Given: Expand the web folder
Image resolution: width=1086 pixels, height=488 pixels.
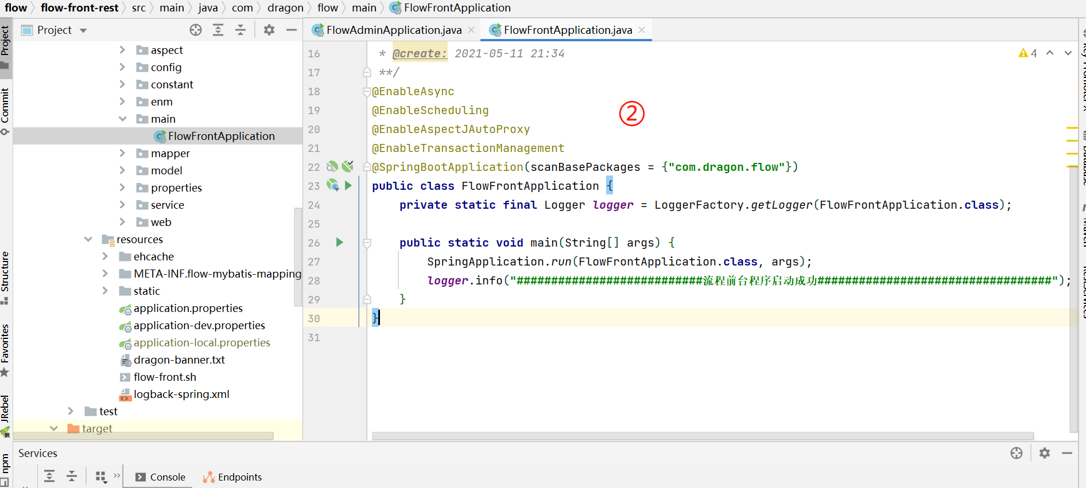Looking at the screenshot, I should (x=122, y=222).
